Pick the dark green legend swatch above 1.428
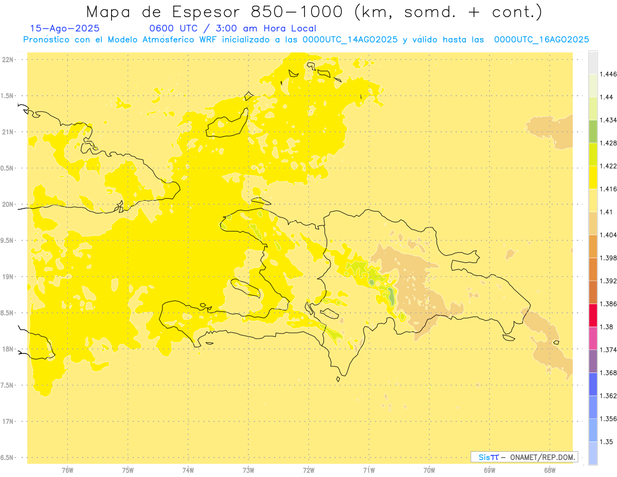Screen dimensions: 617x477 593,131
